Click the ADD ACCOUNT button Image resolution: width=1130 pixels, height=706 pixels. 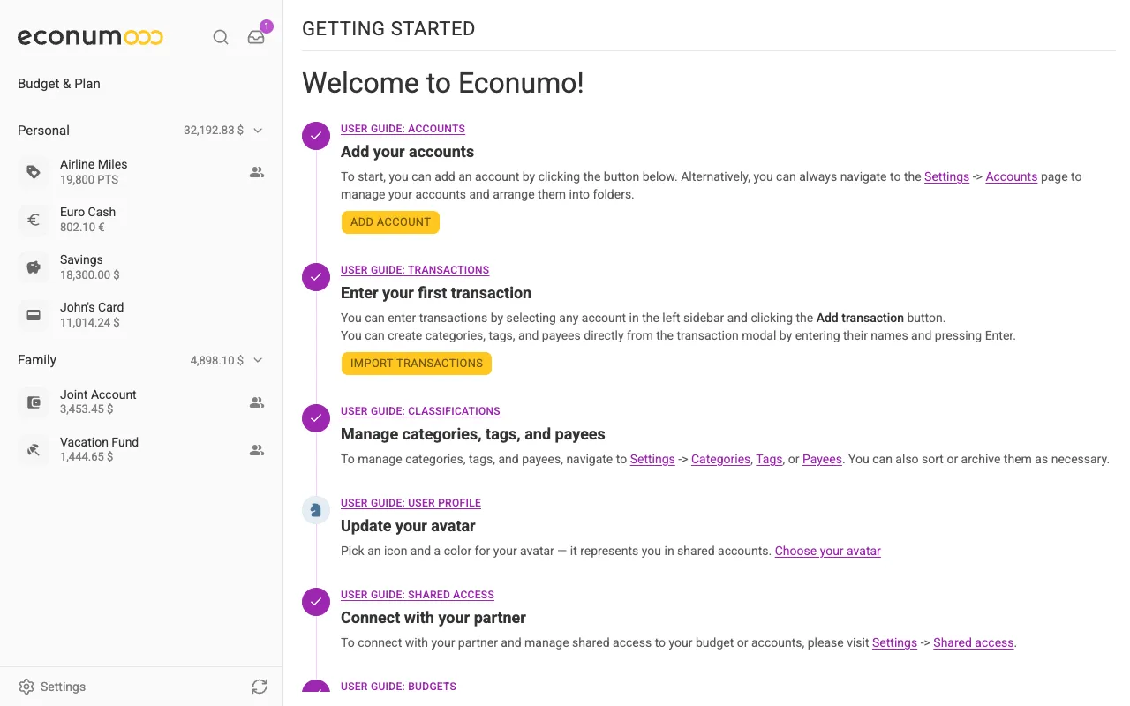point(390,222)
